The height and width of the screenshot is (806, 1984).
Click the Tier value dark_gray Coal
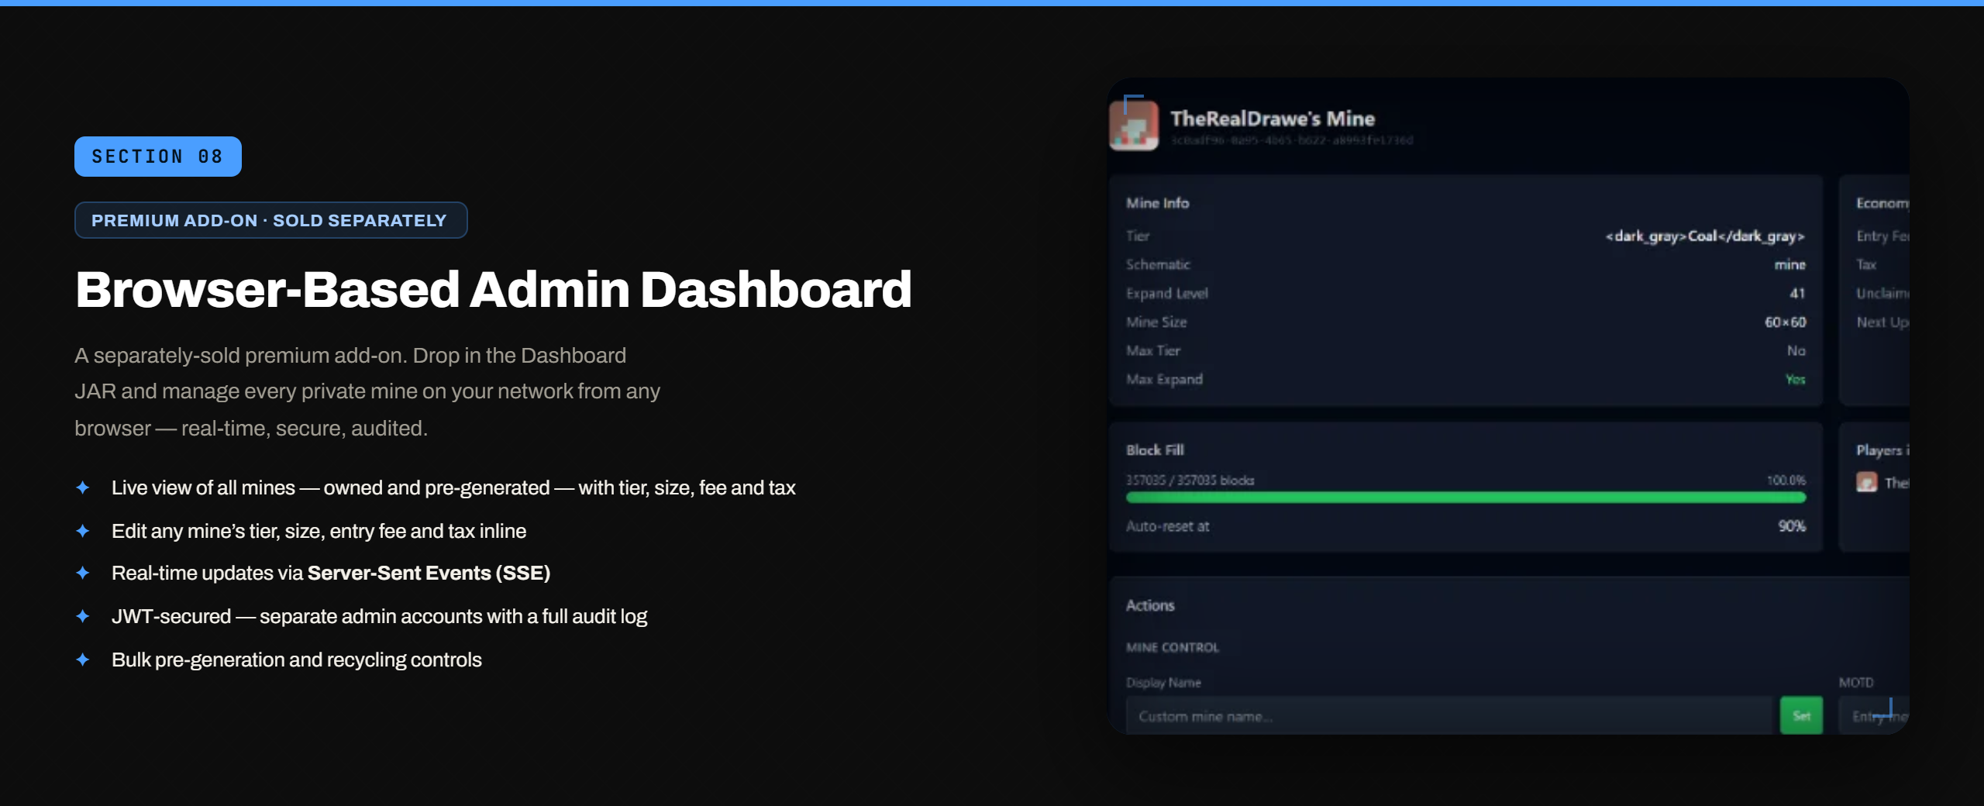point(1705,236)
